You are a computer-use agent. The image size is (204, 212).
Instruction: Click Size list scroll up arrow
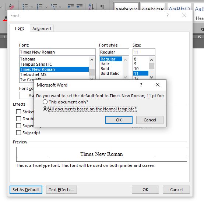point(151,60)
